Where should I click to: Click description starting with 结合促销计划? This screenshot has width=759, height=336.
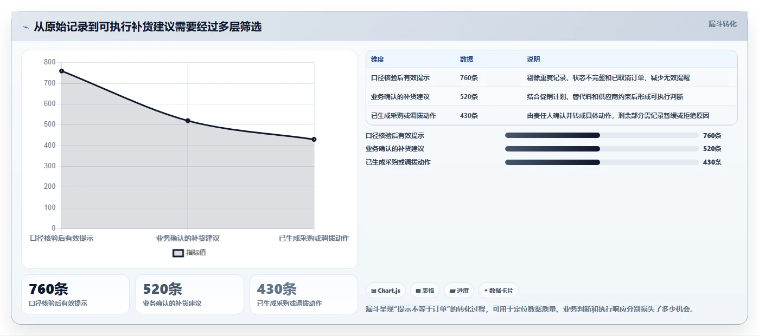[x=605, y=97]
